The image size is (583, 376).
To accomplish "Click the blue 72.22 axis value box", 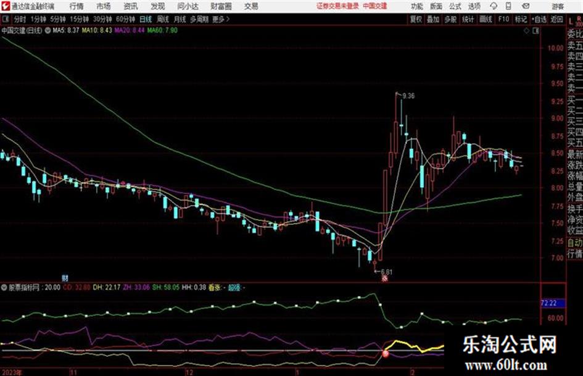I will tap(552, 303).
